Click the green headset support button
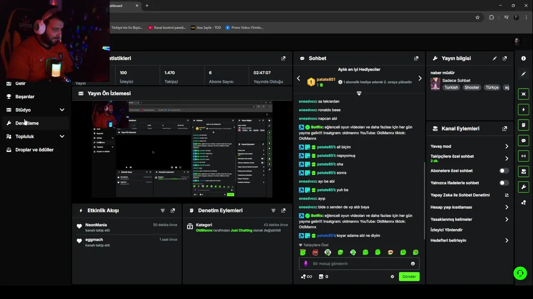 coord(520,273)
